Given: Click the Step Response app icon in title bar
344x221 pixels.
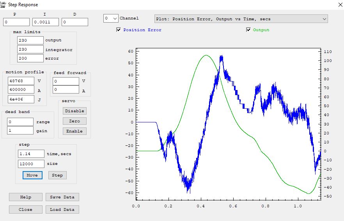Looking at the screenshot, I should (3, 5).
